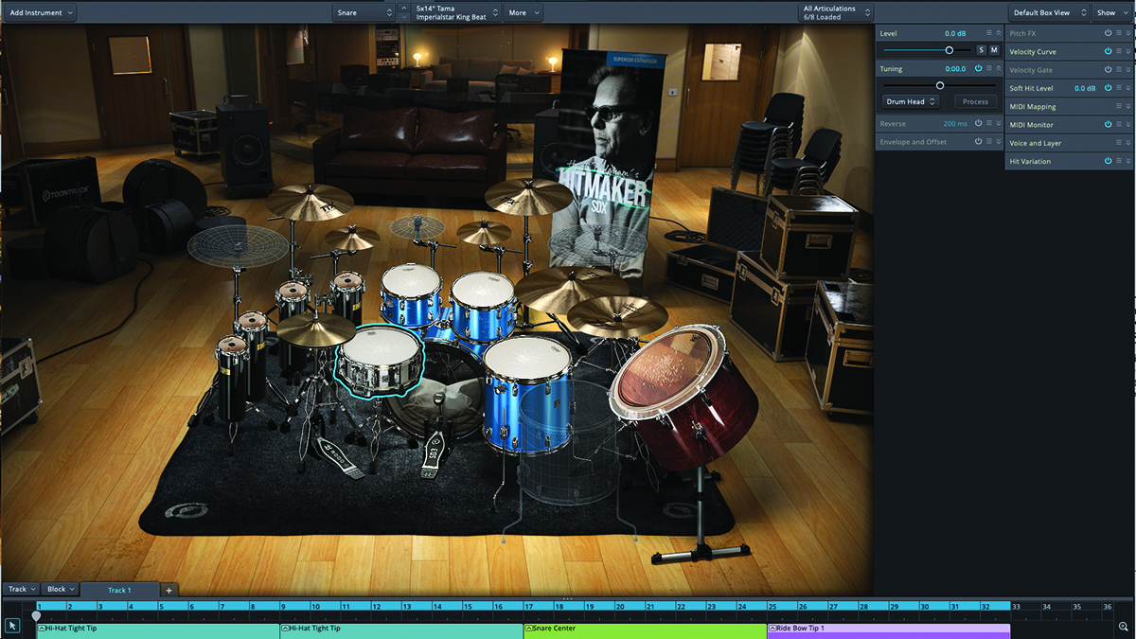This screenshot has width=1136, height=639.
Task: Open the Envelope and Offset menu icon
Action: click(988, 142)
